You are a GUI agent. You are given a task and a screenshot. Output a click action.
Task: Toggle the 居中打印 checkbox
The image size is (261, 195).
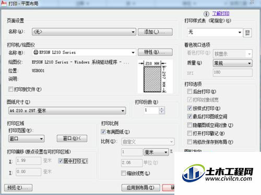(61, 161)
